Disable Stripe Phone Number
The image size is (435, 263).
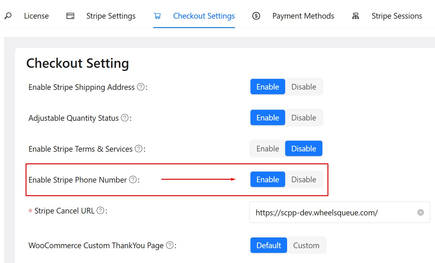303,179
